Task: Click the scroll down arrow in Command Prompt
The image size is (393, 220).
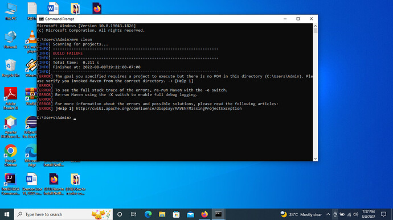Action: click(x=316, y=159)
